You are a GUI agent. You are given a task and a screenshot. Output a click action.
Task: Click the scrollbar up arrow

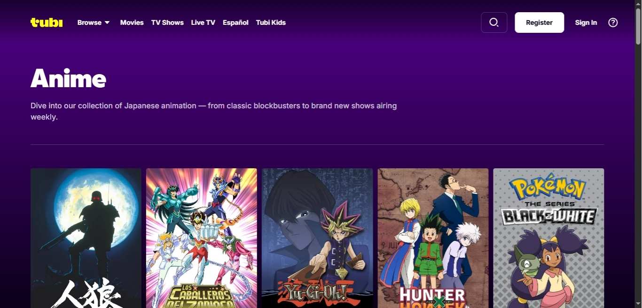(x=638, y=4)
